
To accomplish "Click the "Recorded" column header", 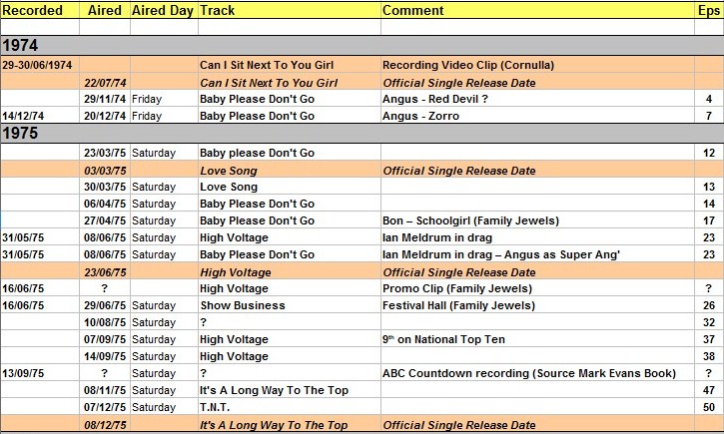I will (33, 11).
